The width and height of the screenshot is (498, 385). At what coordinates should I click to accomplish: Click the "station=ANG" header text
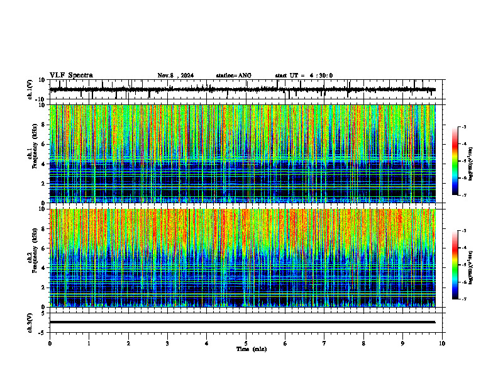tap(234, 75)
